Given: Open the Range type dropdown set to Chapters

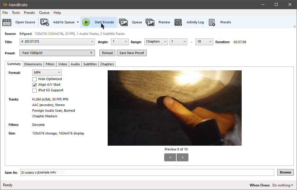Looking at the screenshot, I should coord(156,42).
